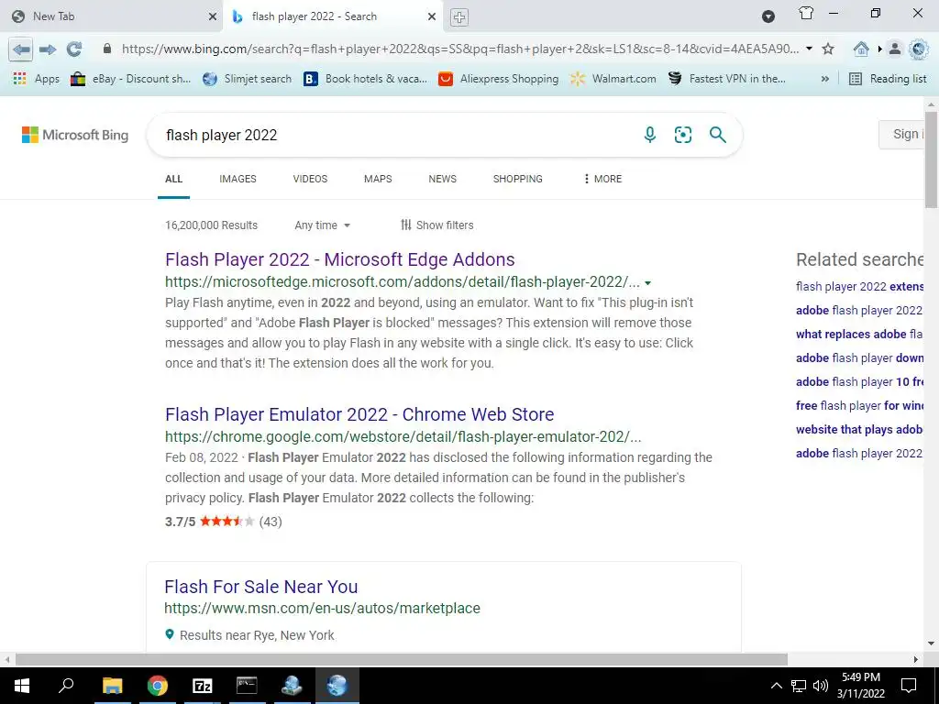Switch to the MAPS tab
939x704 pixels.
[378, 179]
